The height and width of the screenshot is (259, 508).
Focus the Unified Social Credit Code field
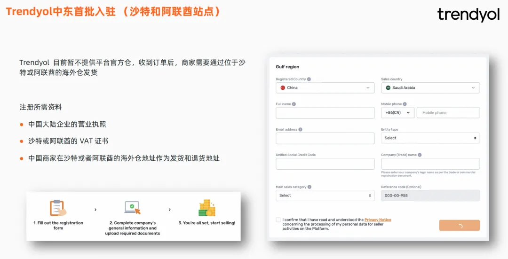(x=325, y=164)
